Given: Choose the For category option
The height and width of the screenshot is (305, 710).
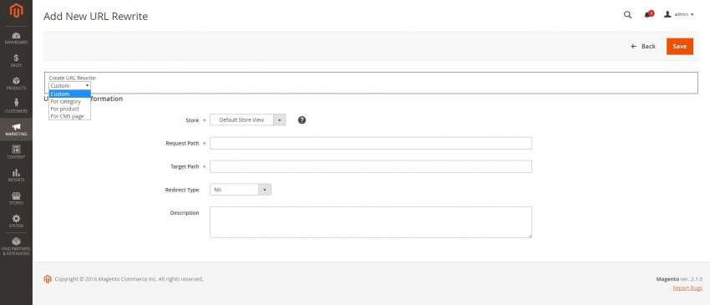Looking at the screenshot, I should coord(69,101).
